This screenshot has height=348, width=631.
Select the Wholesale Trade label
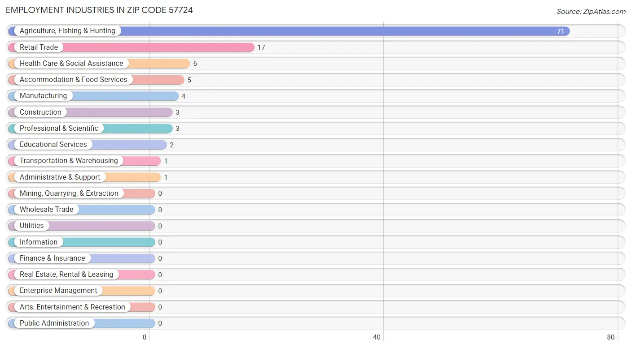point(46,210)
